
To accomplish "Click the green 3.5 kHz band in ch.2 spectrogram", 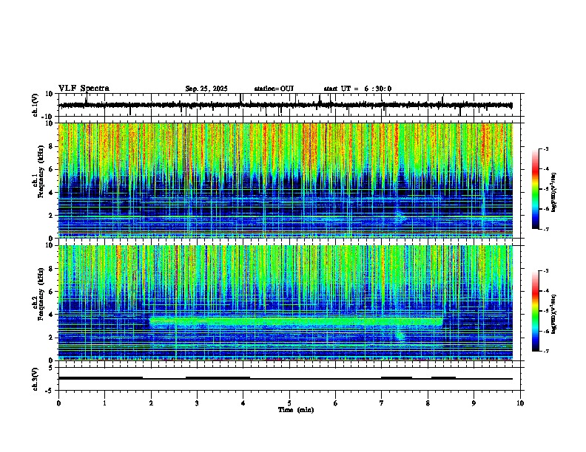I will [295, 321].
